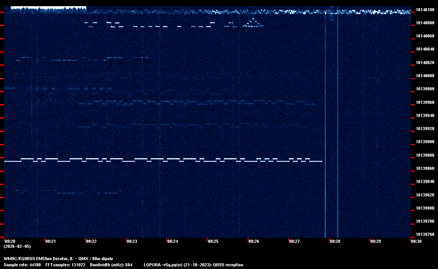Viewport: 438px width, 269px height.
Task: Click the bright white FSK trace at 08:24
Action: coord(173,159)
